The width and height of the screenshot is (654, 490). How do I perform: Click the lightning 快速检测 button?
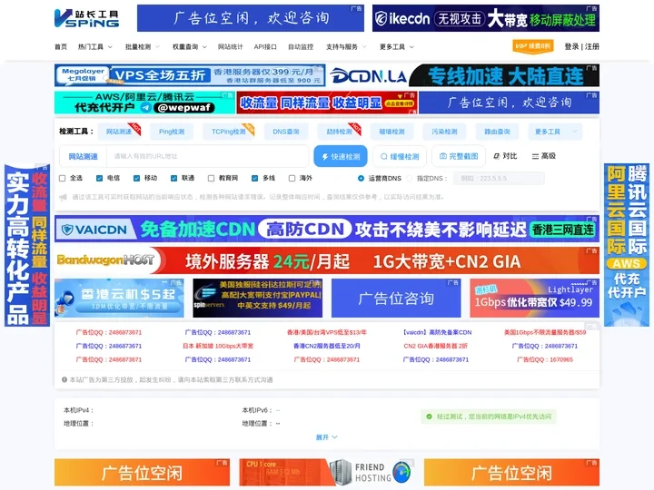click(341, 156)
